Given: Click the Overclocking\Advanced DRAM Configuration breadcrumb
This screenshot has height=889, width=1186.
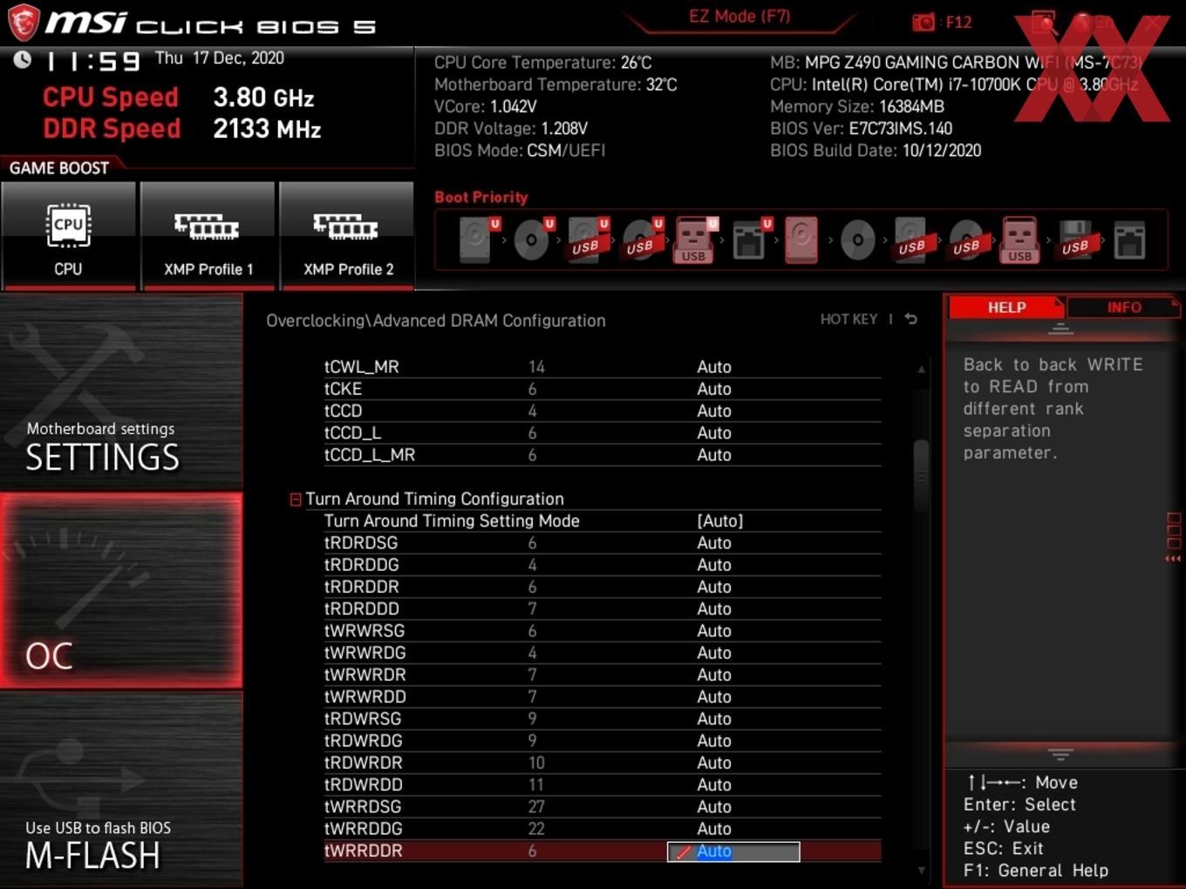Looking at the screenshot, I should (x=436, y=321).
